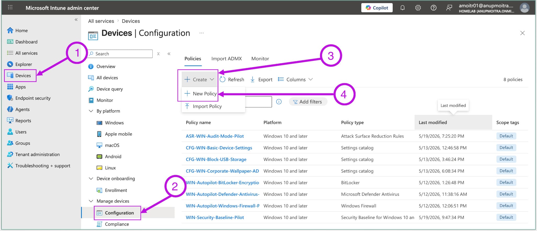Open the Create dropdown

(x=199, y=80)
